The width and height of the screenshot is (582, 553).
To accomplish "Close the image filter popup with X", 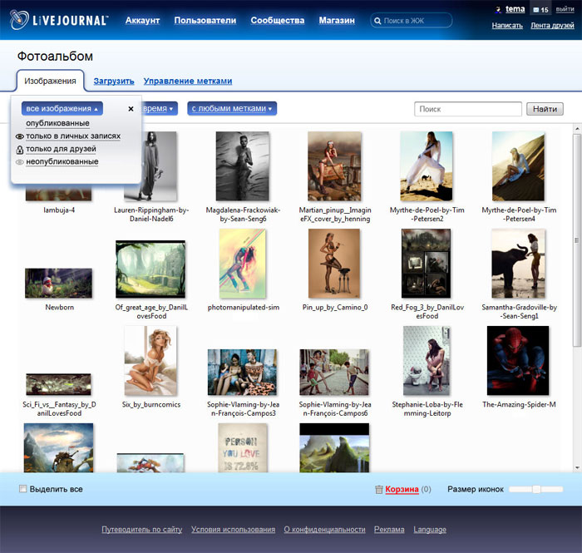I will (131, 109).
